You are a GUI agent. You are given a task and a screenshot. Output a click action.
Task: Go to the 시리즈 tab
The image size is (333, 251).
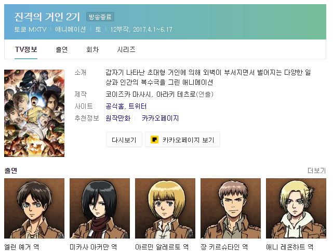pos(126,50)
